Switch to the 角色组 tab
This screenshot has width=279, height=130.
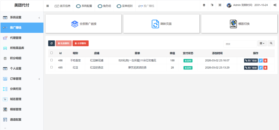[104, 6]
